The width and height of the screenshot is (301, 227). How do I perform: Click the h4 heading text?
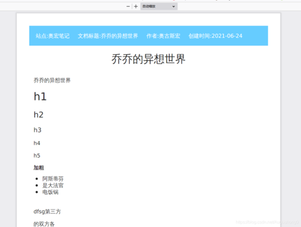tap(37, 143)
